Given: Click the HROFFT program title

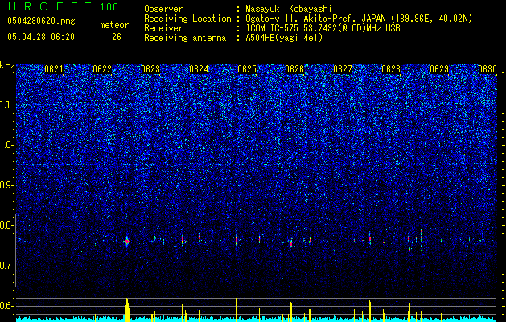Looking at the screenshot, I should tap(50, 6).
